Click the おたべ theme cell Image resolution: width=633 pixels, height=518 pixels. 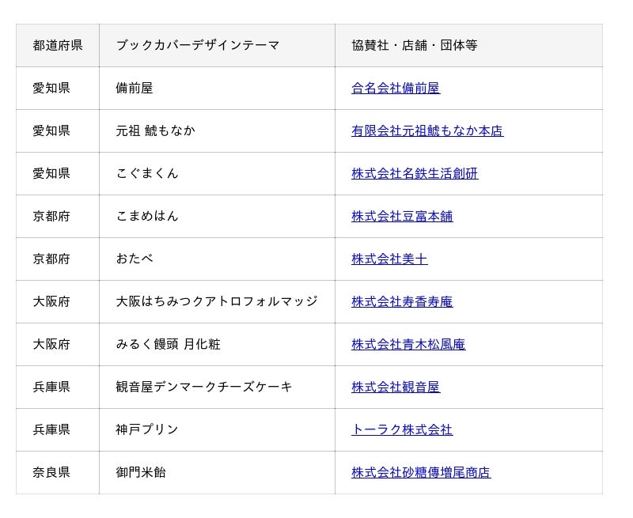[x=217, y=259]
